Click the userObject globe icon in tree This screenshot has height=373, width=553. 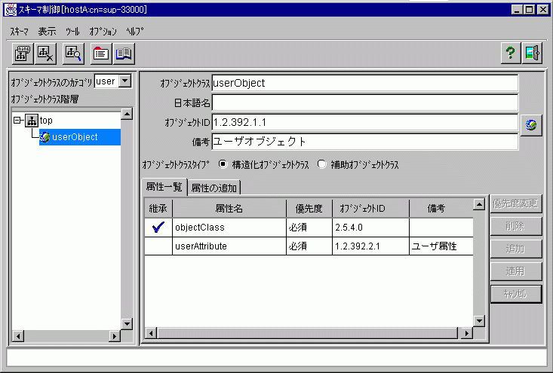tap(45, 137)
